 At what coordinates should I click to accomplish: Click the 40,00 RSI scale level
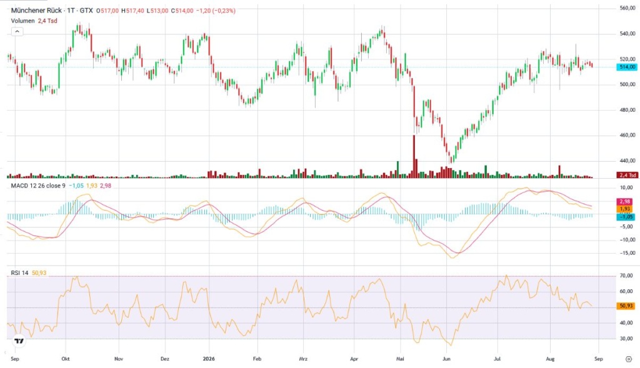(626, 323)
